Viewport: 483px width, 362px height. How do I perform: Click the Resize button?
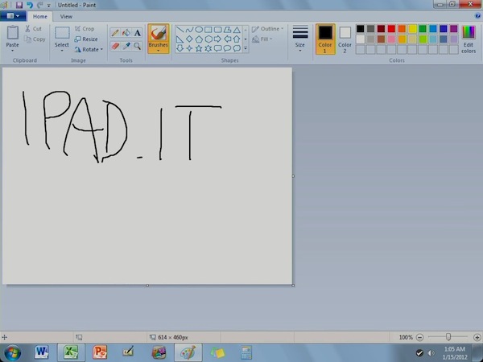point(86,39)
